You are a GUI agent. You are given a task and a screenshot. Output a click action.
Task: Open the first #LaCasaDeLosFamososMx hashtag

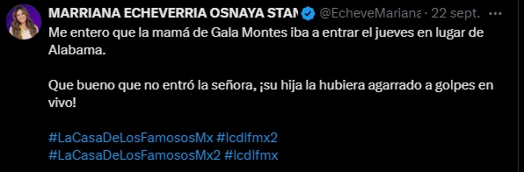coord(131,138)
